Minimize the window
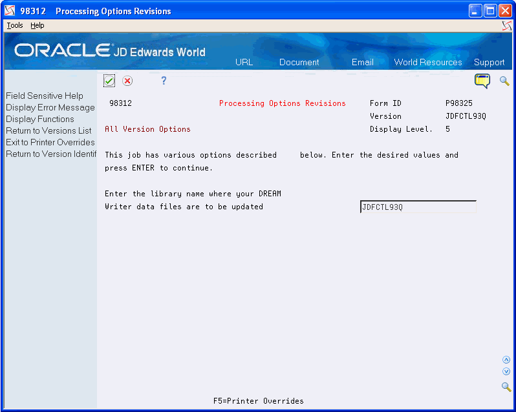516x412 pixels. tap(475, 11)
